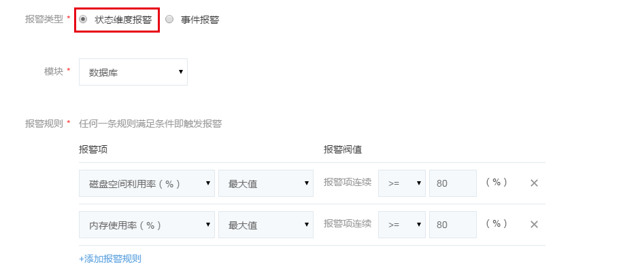Screen dimensions: 621x279
Task: Click the +添加报警规则 link
Action: 110,259
